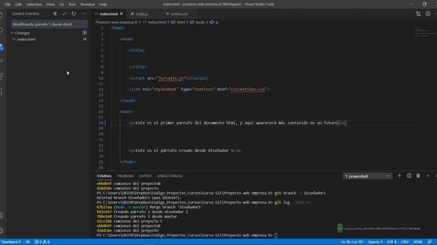This screenshot has width=437, height=245.
Task: Open the Accounts icon in activity bar
Action: point(1,215)
